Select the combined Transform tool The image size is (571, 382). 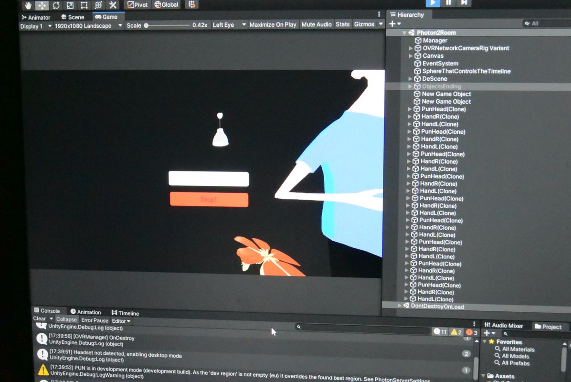(98, 5)
